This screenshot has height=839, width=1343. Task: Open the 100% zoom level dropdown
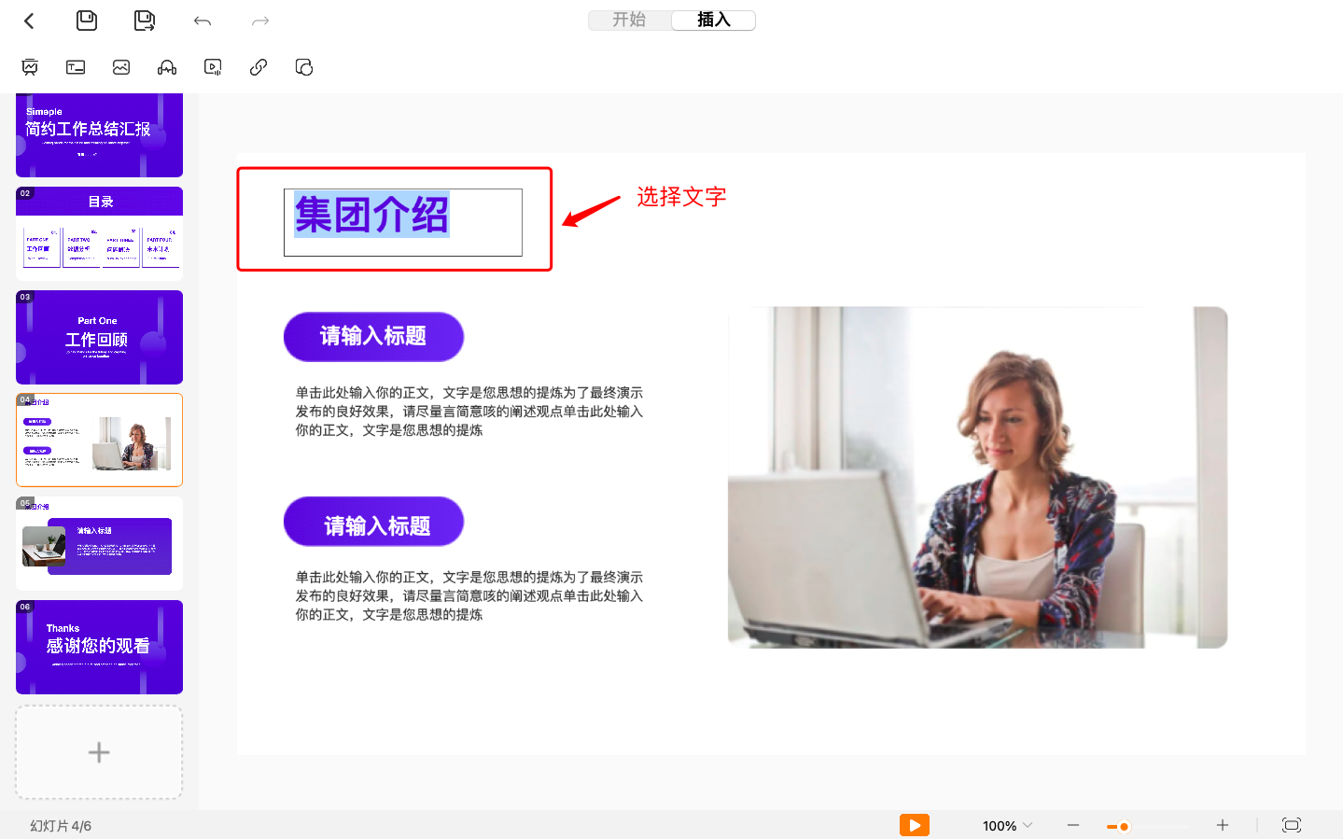coord(1006,825)
